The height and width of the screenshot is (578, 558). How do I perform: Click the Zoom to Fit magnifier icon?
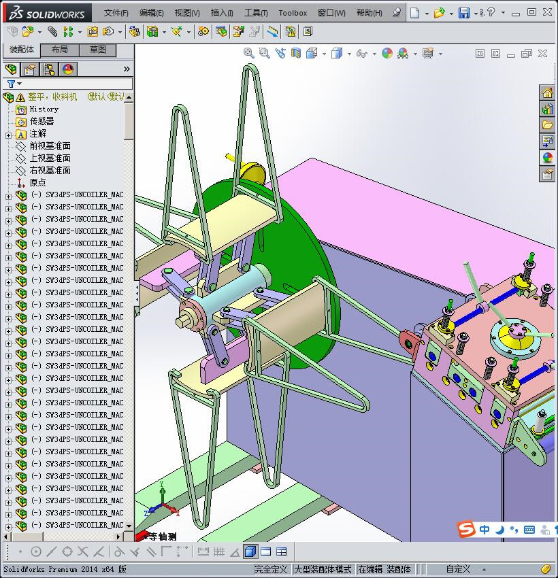coord(249,53)
